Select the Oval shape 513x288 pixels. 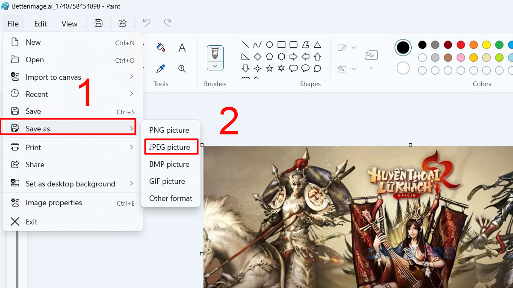coord(269,44)
